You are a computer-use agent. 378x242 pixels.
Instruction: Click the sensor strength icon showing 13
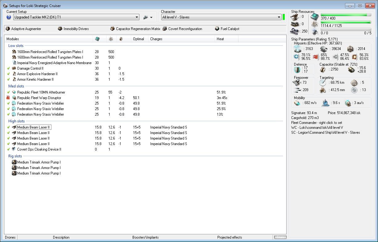pyautogui.click(x=354, y=90)
